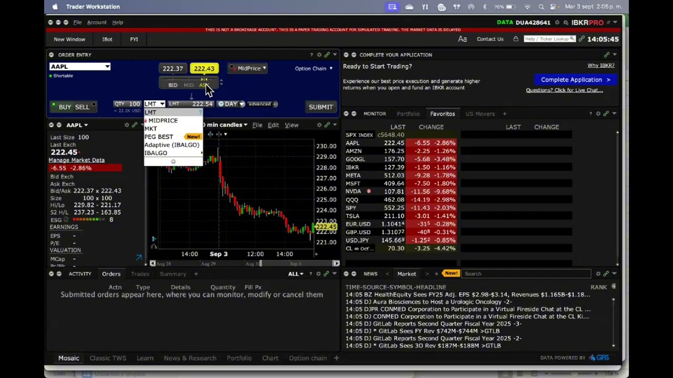Open AAPL quote panel settings gear

click(127, 125)
